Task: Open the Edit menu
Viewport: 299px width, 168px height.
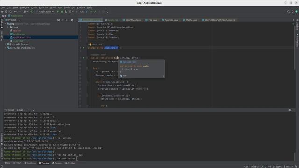Action: click(9, 7)
